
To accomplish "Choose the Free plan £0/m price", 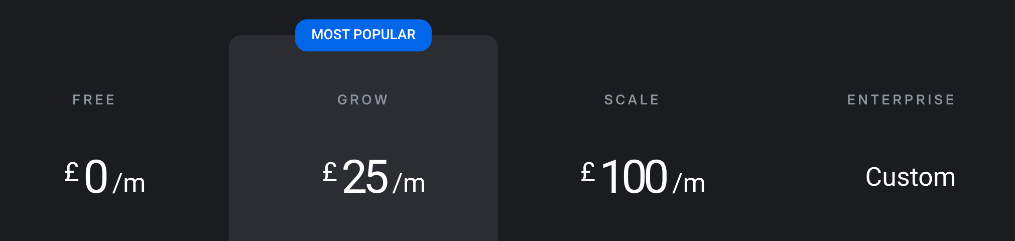I will pos(105,177).
